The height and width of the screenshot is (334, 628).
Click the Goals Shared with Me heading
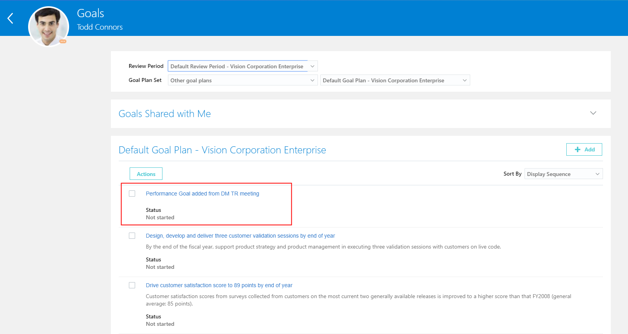(164, 114)
